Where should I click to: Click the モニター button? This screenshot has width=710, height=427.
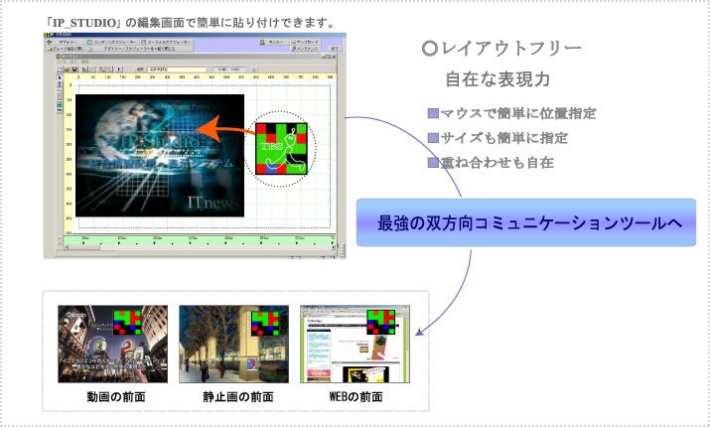pyautogui.click(x=274, y=42)
